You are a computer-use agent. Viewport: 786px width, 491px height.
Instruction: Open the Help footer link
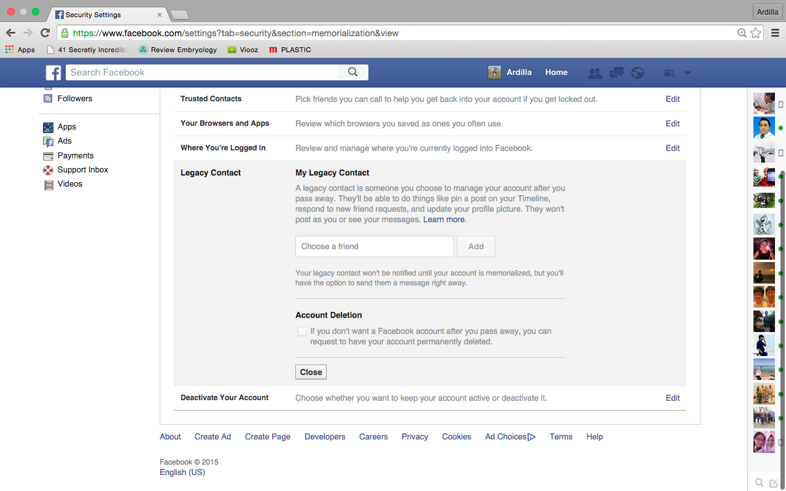594,437
